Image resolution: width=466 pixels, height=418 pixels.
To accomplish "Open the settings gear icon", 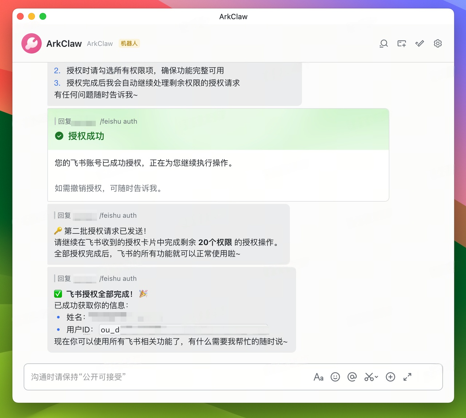I will click(x=437, y=43).
